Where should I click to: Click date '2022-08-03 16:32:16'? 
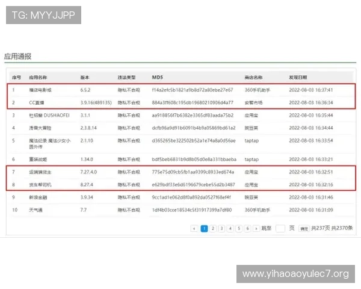(x=311, y=185)
